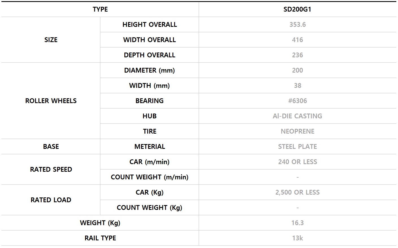398x248 pixels.
Task: Select the ROLLER WHEELS category cell
Action: click(x=51, y=101)
